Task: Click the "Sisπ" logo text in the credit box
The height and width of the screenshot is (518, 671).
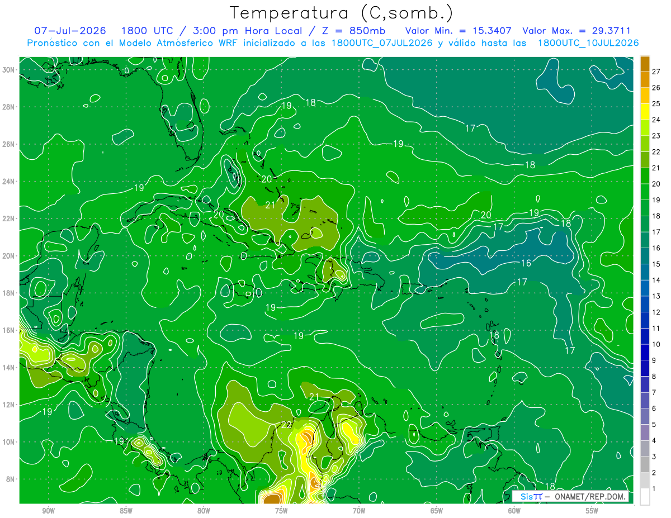Action: (x=531, y=497)
